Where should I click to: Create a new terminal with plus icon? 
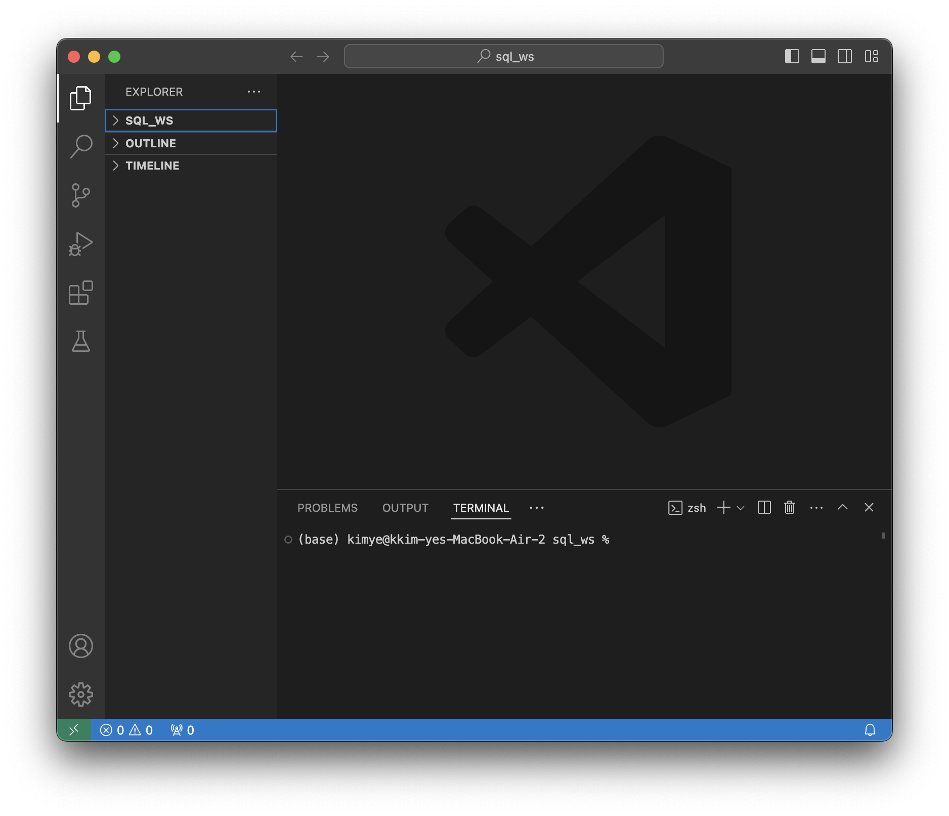(724, 507)
